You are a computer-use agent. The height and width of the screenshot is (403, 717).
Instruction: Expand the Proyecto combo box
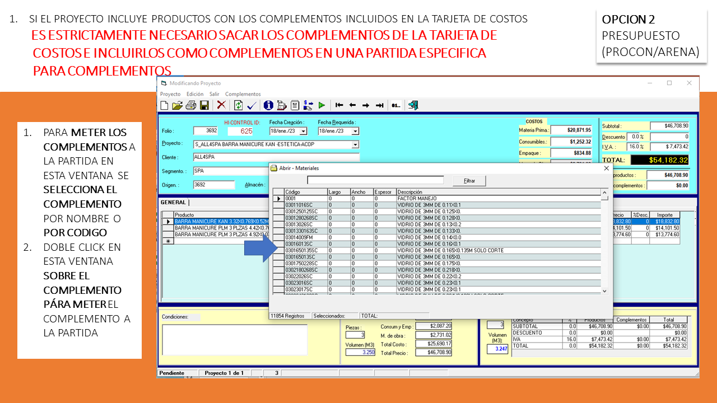355,144
